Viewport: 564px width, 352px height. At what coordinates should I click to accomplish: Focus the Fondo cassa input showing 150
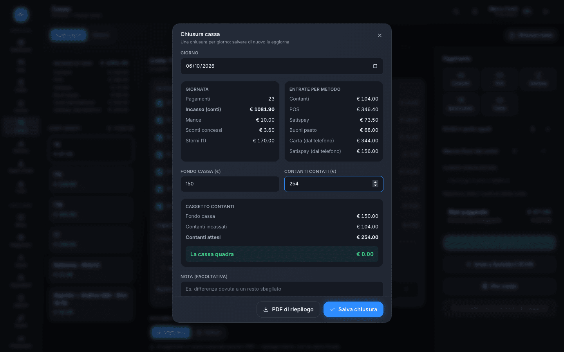(x=230, y=184)
